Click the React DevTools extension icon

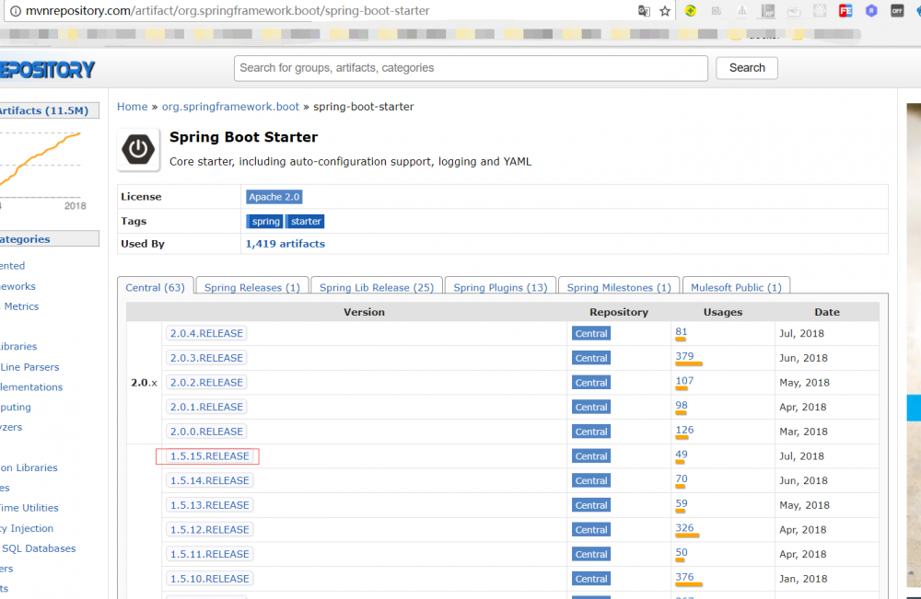[x=820, y=10]
